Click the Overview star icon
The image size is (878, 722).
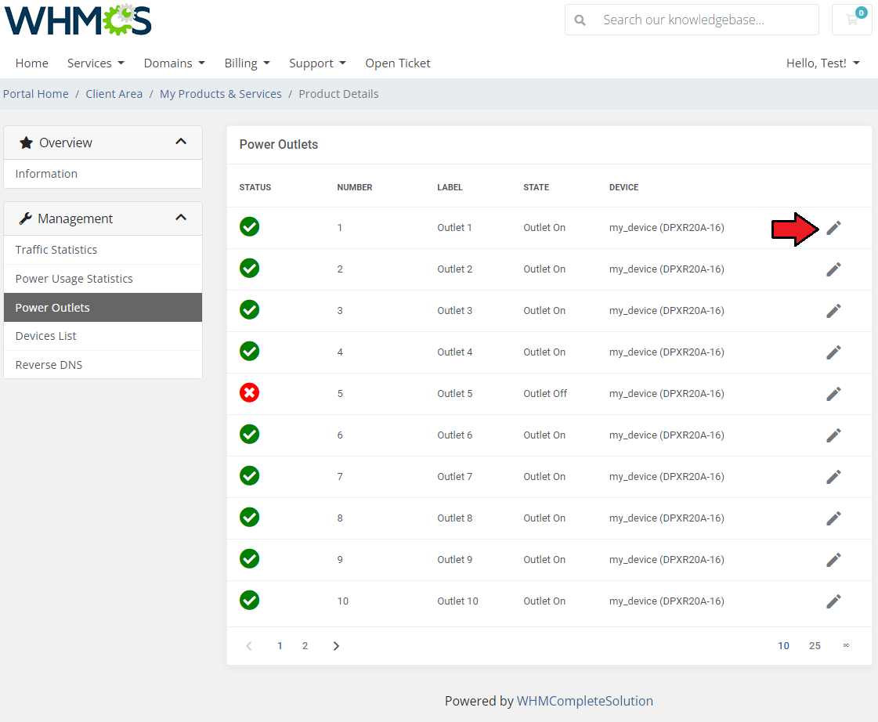click(x=27, y=143)
